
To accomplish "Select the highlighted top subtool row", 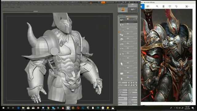I will coord(128,20).
